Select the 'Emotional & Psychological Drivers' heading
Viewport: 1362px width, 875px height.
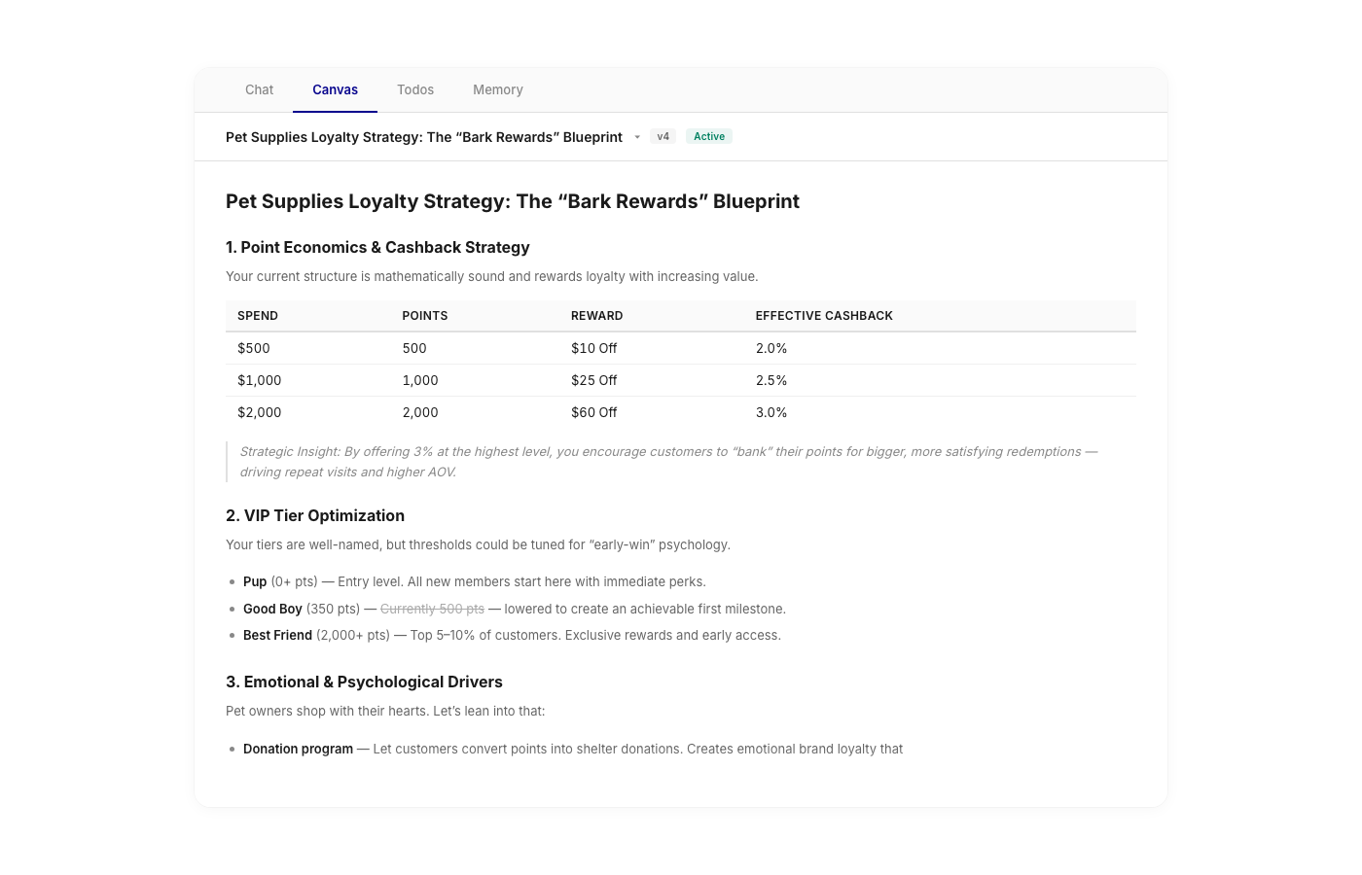(365, 682)
